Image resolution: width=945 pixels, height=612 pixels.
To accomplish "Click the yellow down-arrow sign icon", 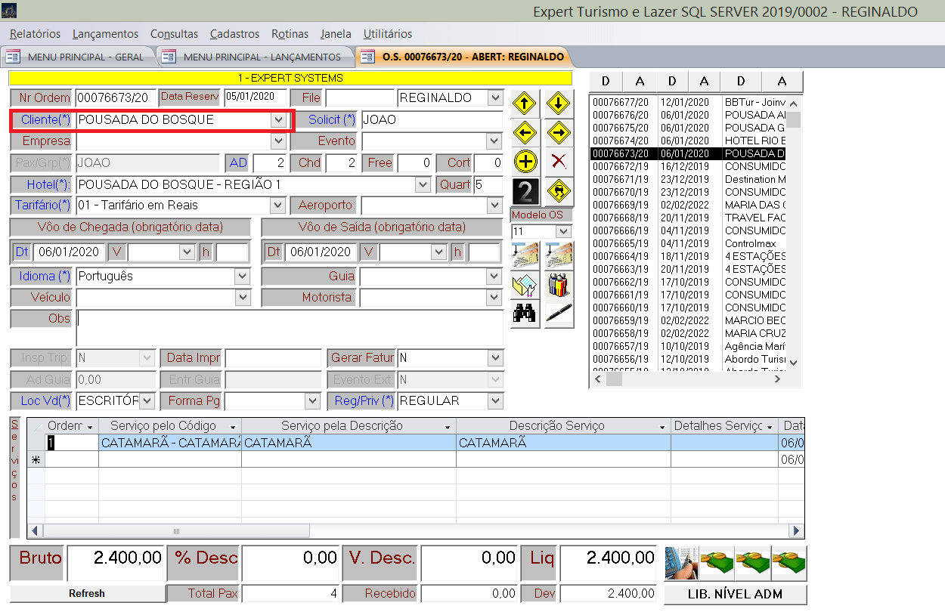I will click(558, 104).
